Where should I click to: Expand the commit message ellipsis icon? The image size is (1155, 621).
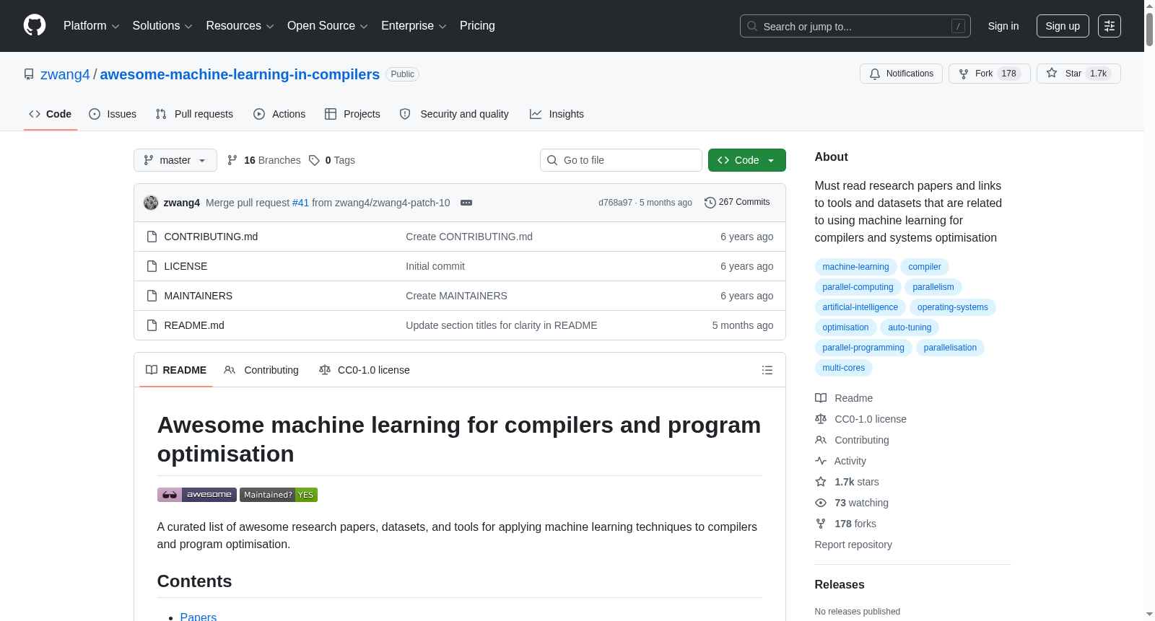(x=466, y=203)
